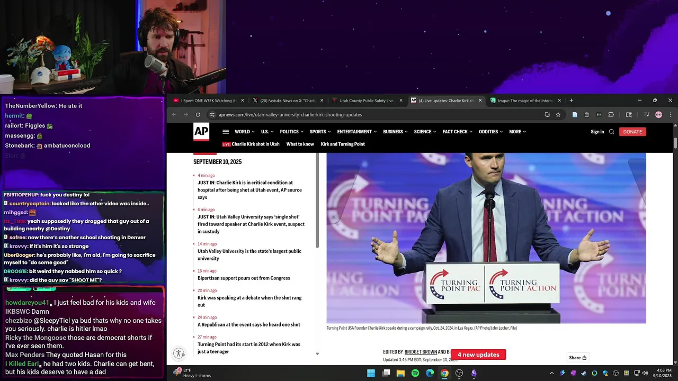The height and width of the screenshot is (381, 678).
Task: Open Chrome three-dot menu
Action: [x=671, y=115]
